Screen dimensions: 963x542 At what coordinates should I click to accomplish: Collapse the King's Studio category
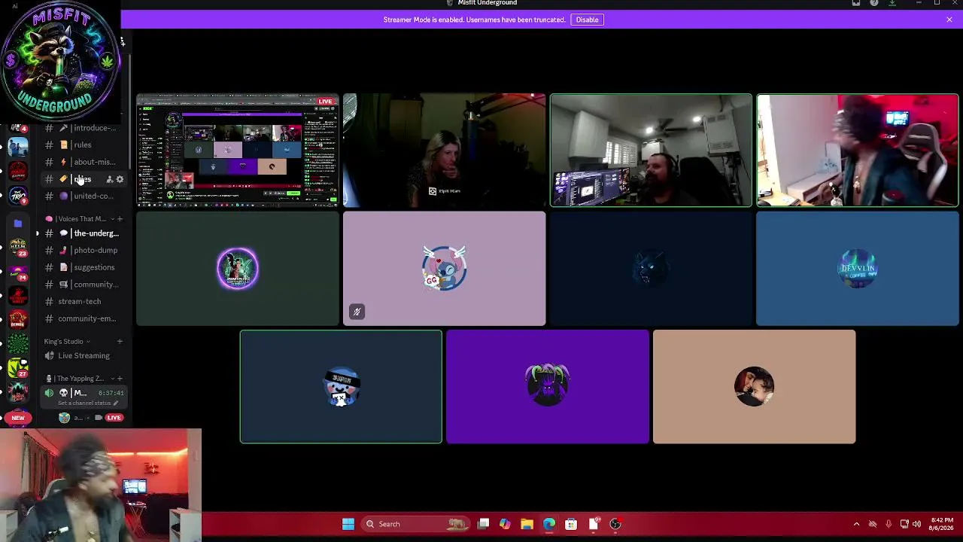coord(66,342)
